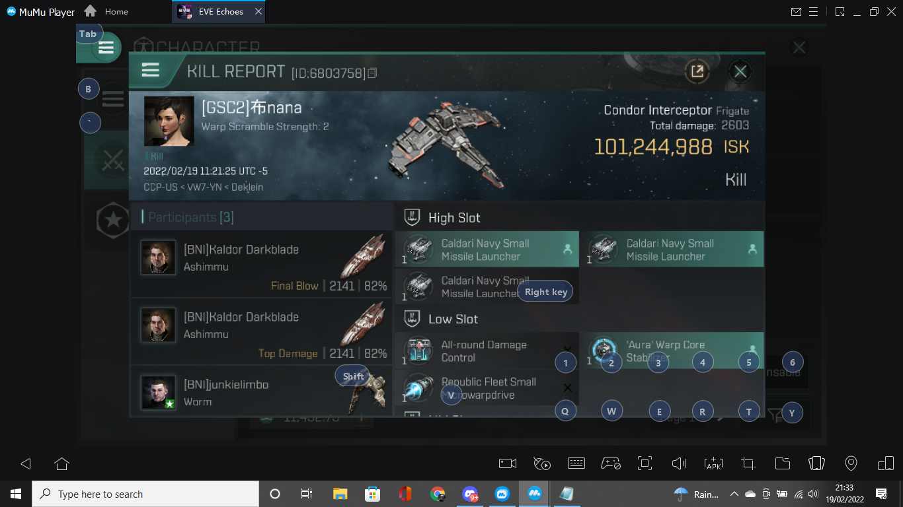
Task: Open Windows Start menu
Action: click(x=16, y=494)
